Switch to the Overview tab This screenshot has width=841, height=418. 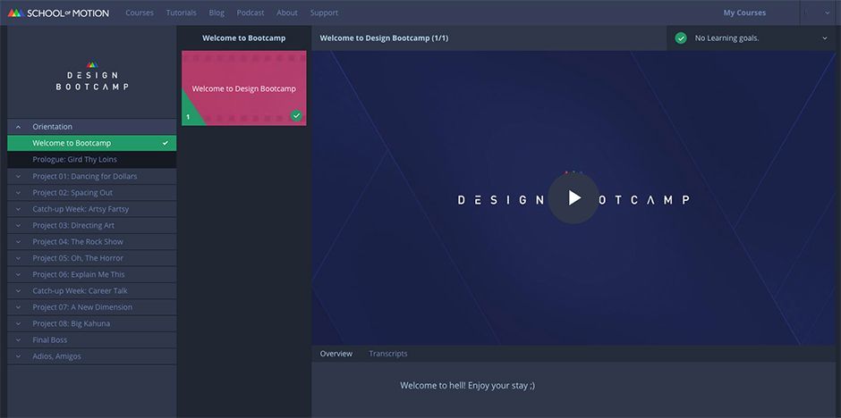tap(336, 354)
